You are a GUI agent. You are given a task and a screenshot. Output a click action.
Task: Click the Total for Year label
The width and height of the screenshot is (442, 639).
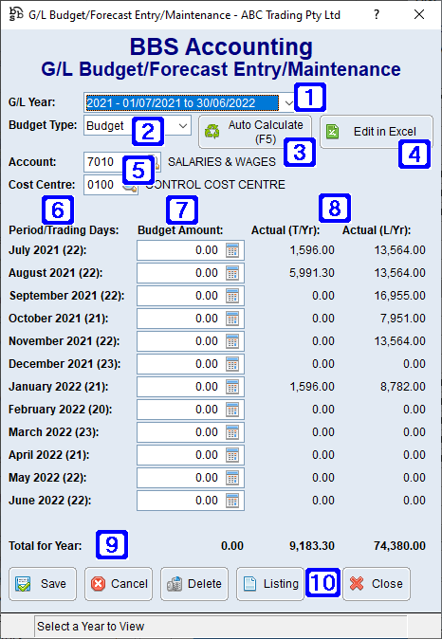46,546
